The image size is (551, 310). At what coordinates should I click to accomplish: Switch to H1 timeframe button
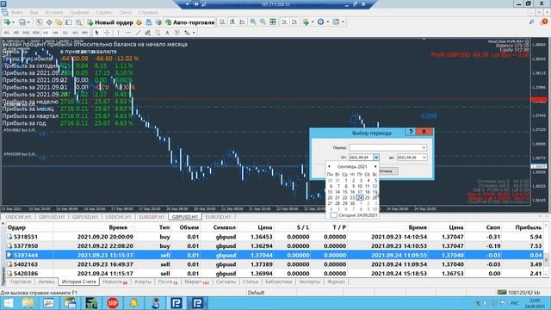46,33
